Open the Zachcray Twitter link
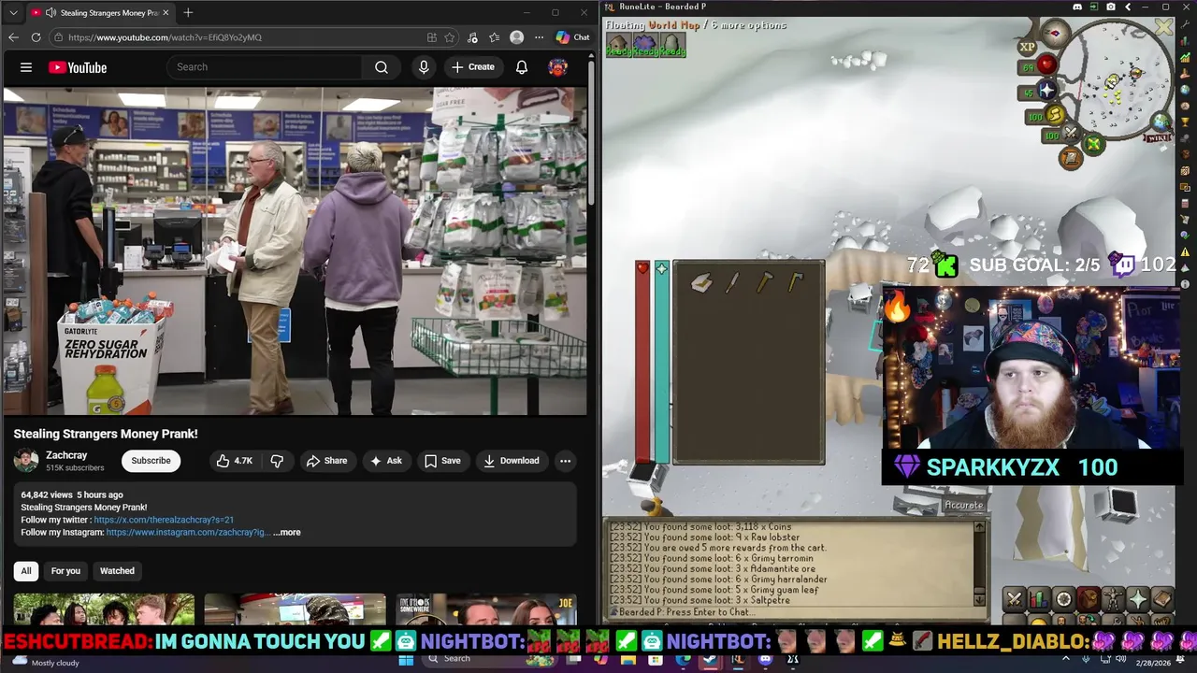The width and height of the screenshot is (1197, 673). coord(164,520)
